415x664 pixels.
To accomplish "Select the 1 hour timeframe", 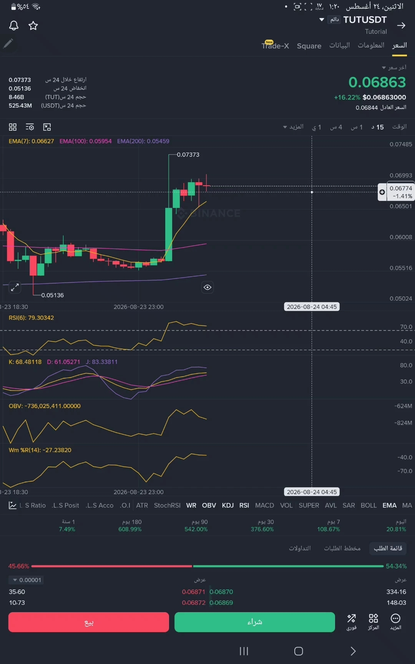I will point(357,127).
